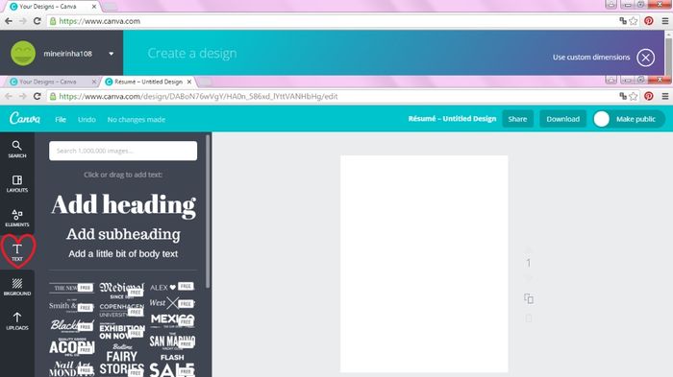Open the Elements panel
The image size is (673, 377).
click(17, 219)
